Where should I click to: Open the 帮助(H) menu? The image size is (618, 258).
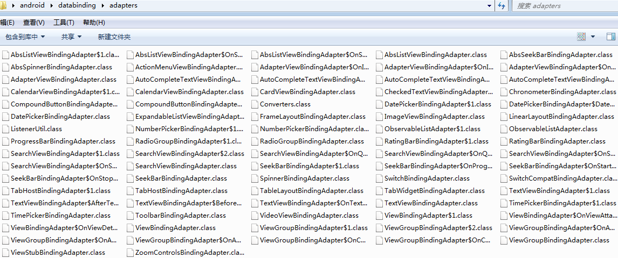pyautogui.click(x=94, y=23)
